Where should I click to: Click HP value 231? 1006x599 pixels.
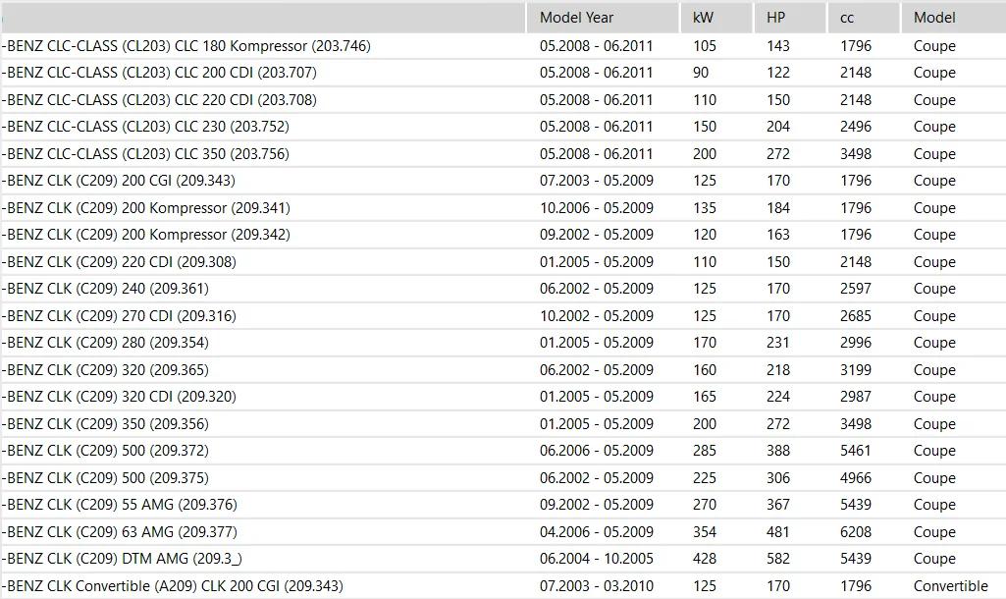coord(778,343)
